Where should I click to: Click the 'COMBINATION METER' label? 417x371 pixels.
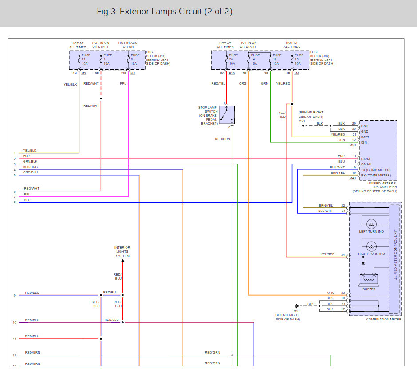point(384,320)
